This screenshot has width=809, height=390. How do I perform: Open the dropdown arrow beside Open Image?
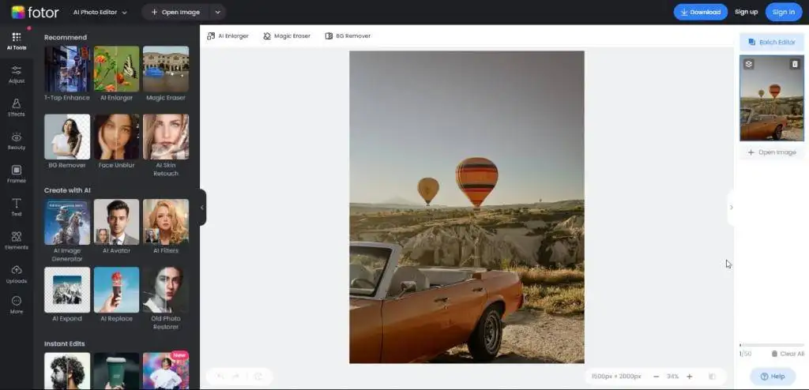218,13
